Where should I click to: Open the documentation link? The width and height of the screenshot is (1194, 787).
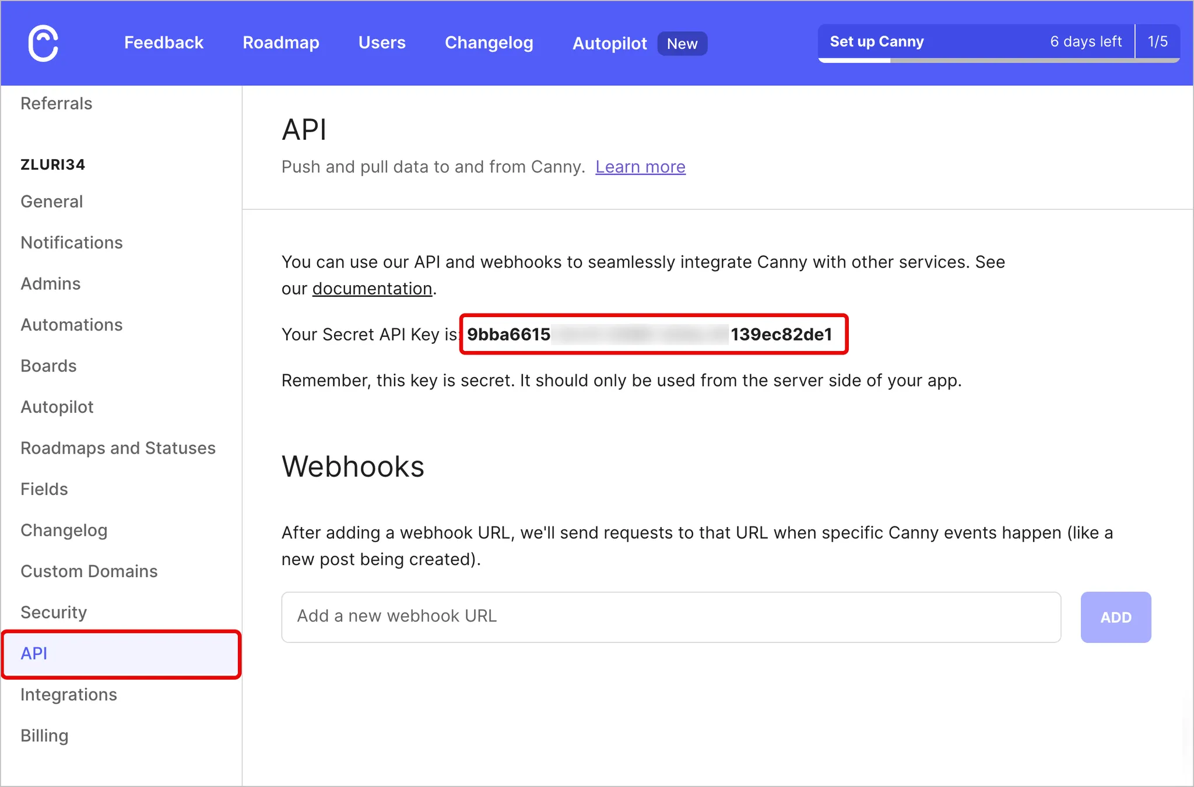pyautogui.click(x=372, y=289)
